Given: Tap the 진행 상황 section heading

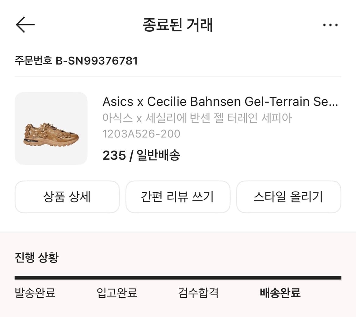Looking at the screenshot, I should tap(36, 258).
